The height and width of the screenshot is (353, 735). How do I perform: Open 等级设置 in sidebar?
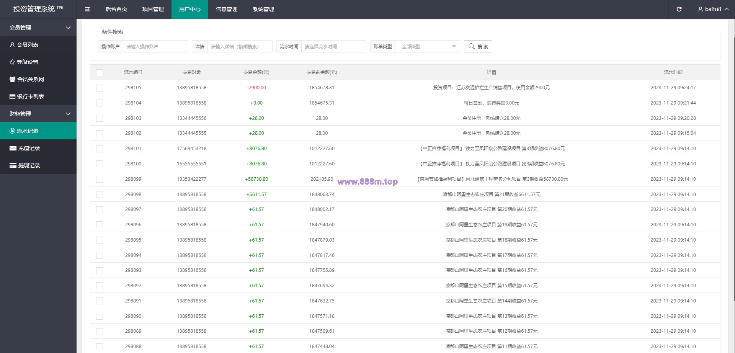[38, 62]
